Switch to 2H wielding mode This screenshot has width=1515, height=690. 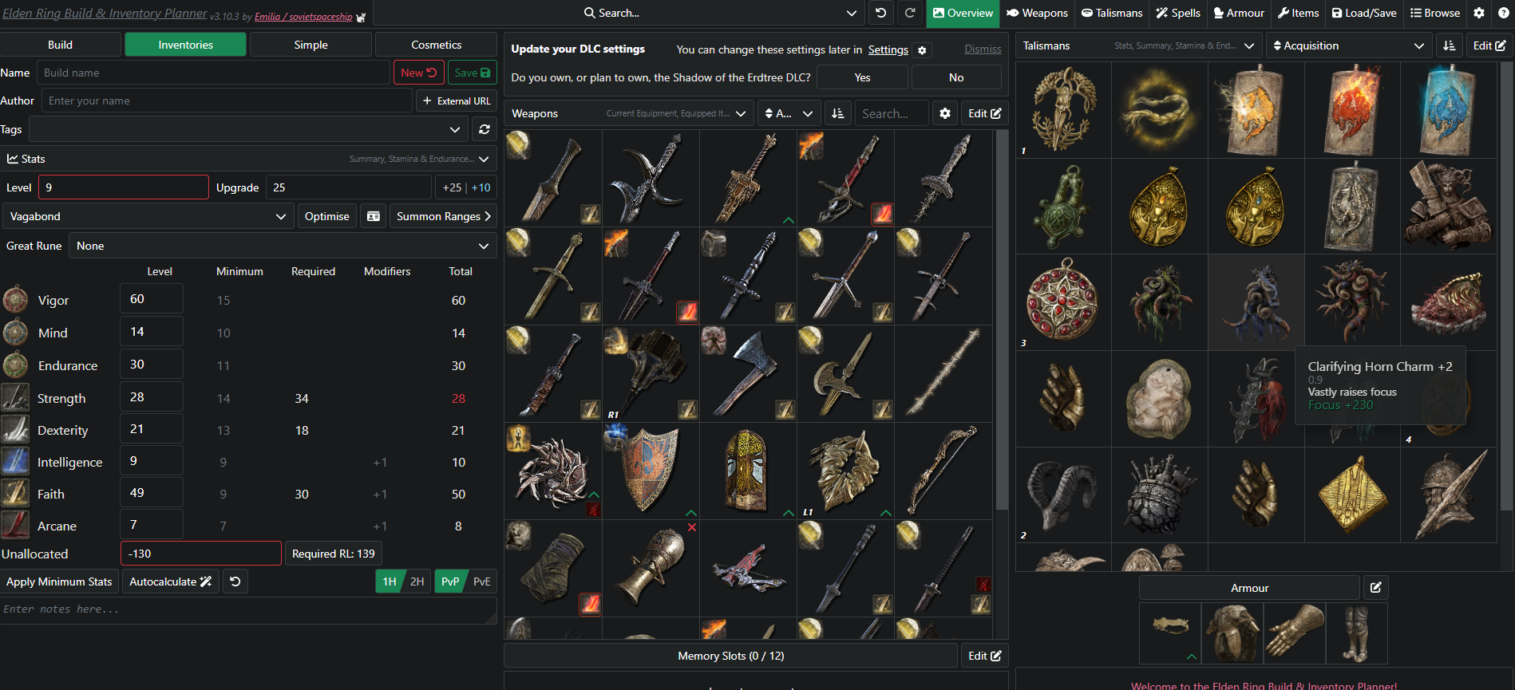[417, 582]
